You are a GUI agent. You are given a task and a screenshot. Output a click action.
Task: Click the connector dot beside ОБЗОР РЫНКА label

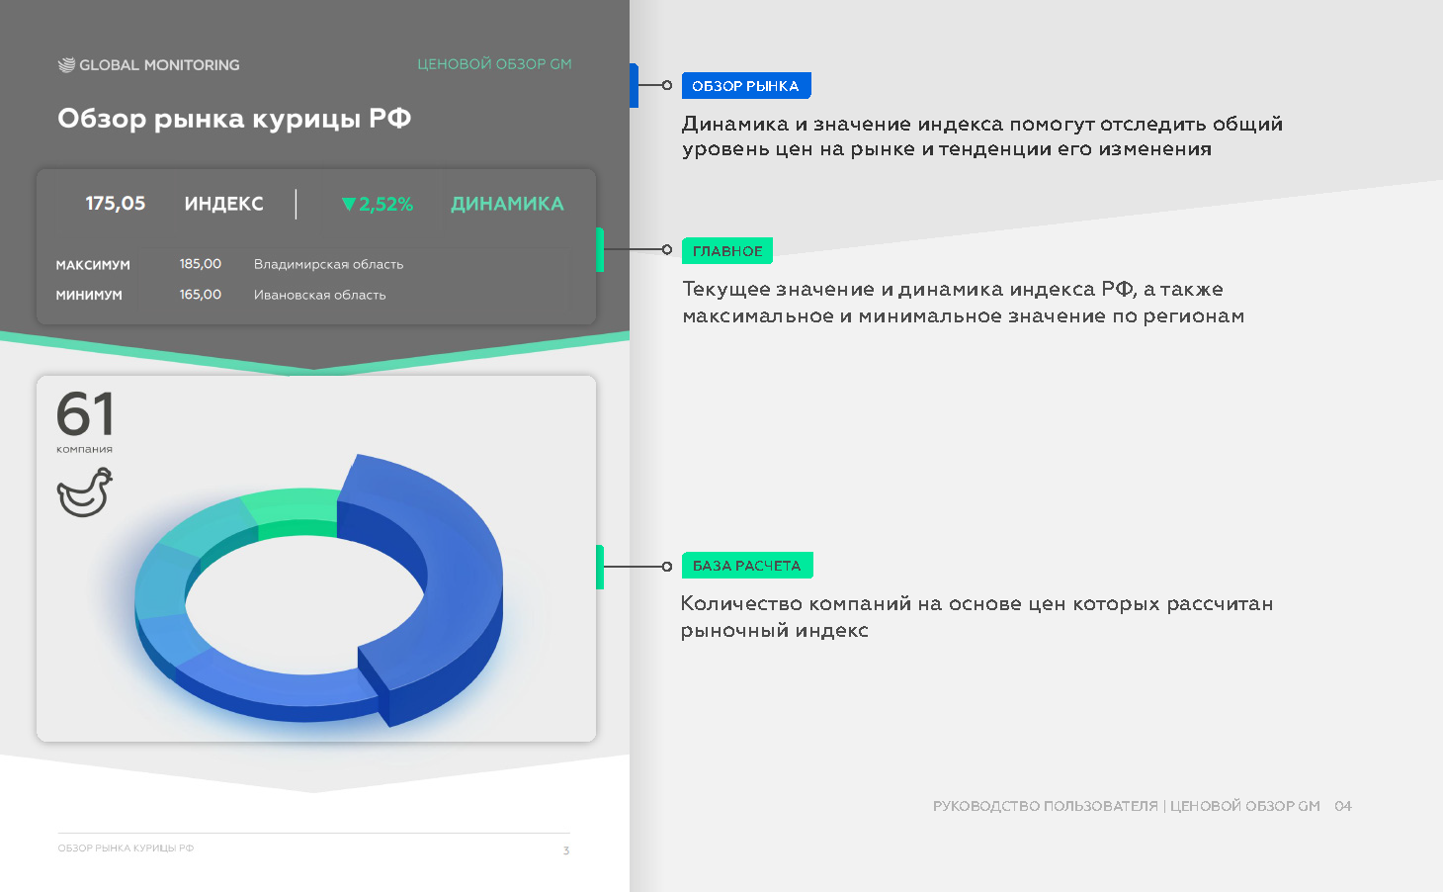point(667,85)
